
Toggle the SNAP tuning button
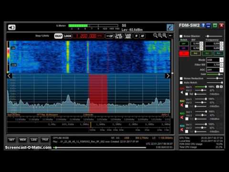(x=58, y=36)
